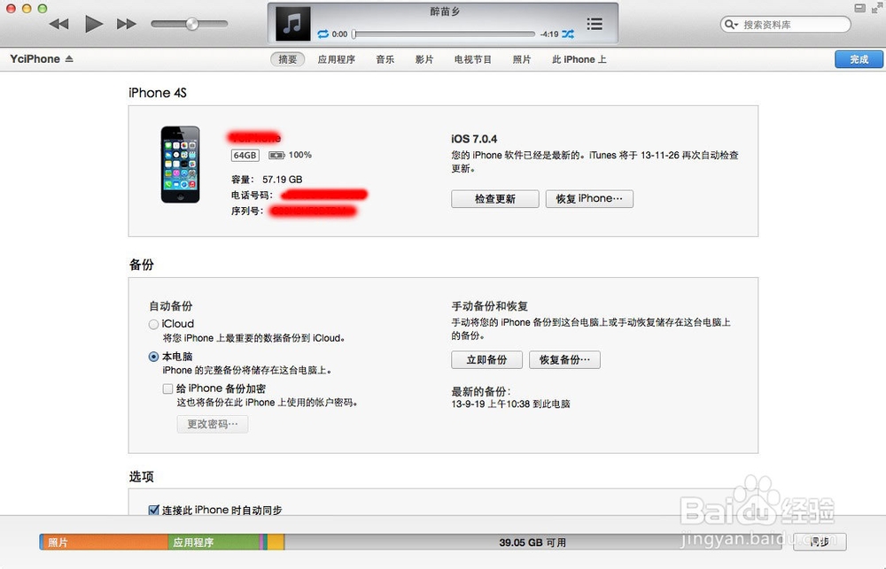Image resolution: width=886 pixels, height=569 pixels.
Task: Eject YciPhone with the eject icon
Action: point(69,58)
